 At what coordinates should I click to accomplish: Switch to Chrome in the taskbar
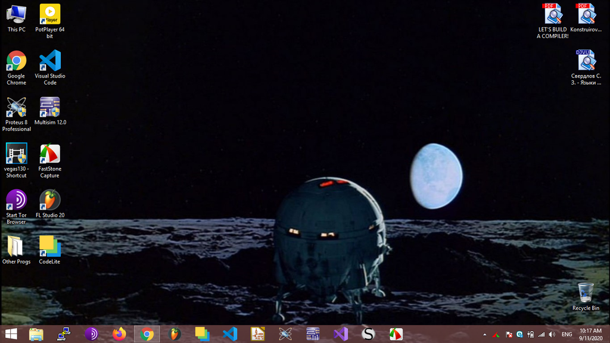147,334
